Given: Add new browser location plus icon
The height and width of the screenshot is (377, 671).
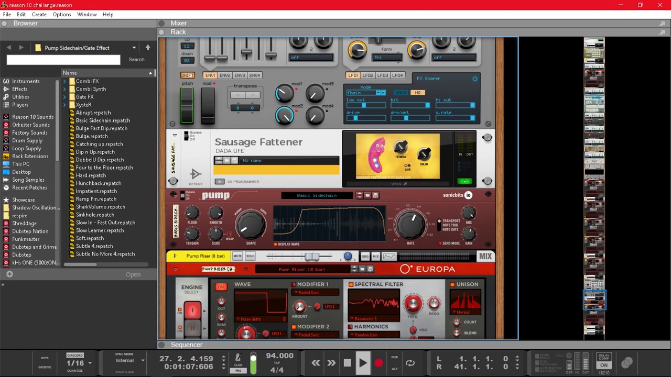Looking at the screenshot, I should click(9, 274).
